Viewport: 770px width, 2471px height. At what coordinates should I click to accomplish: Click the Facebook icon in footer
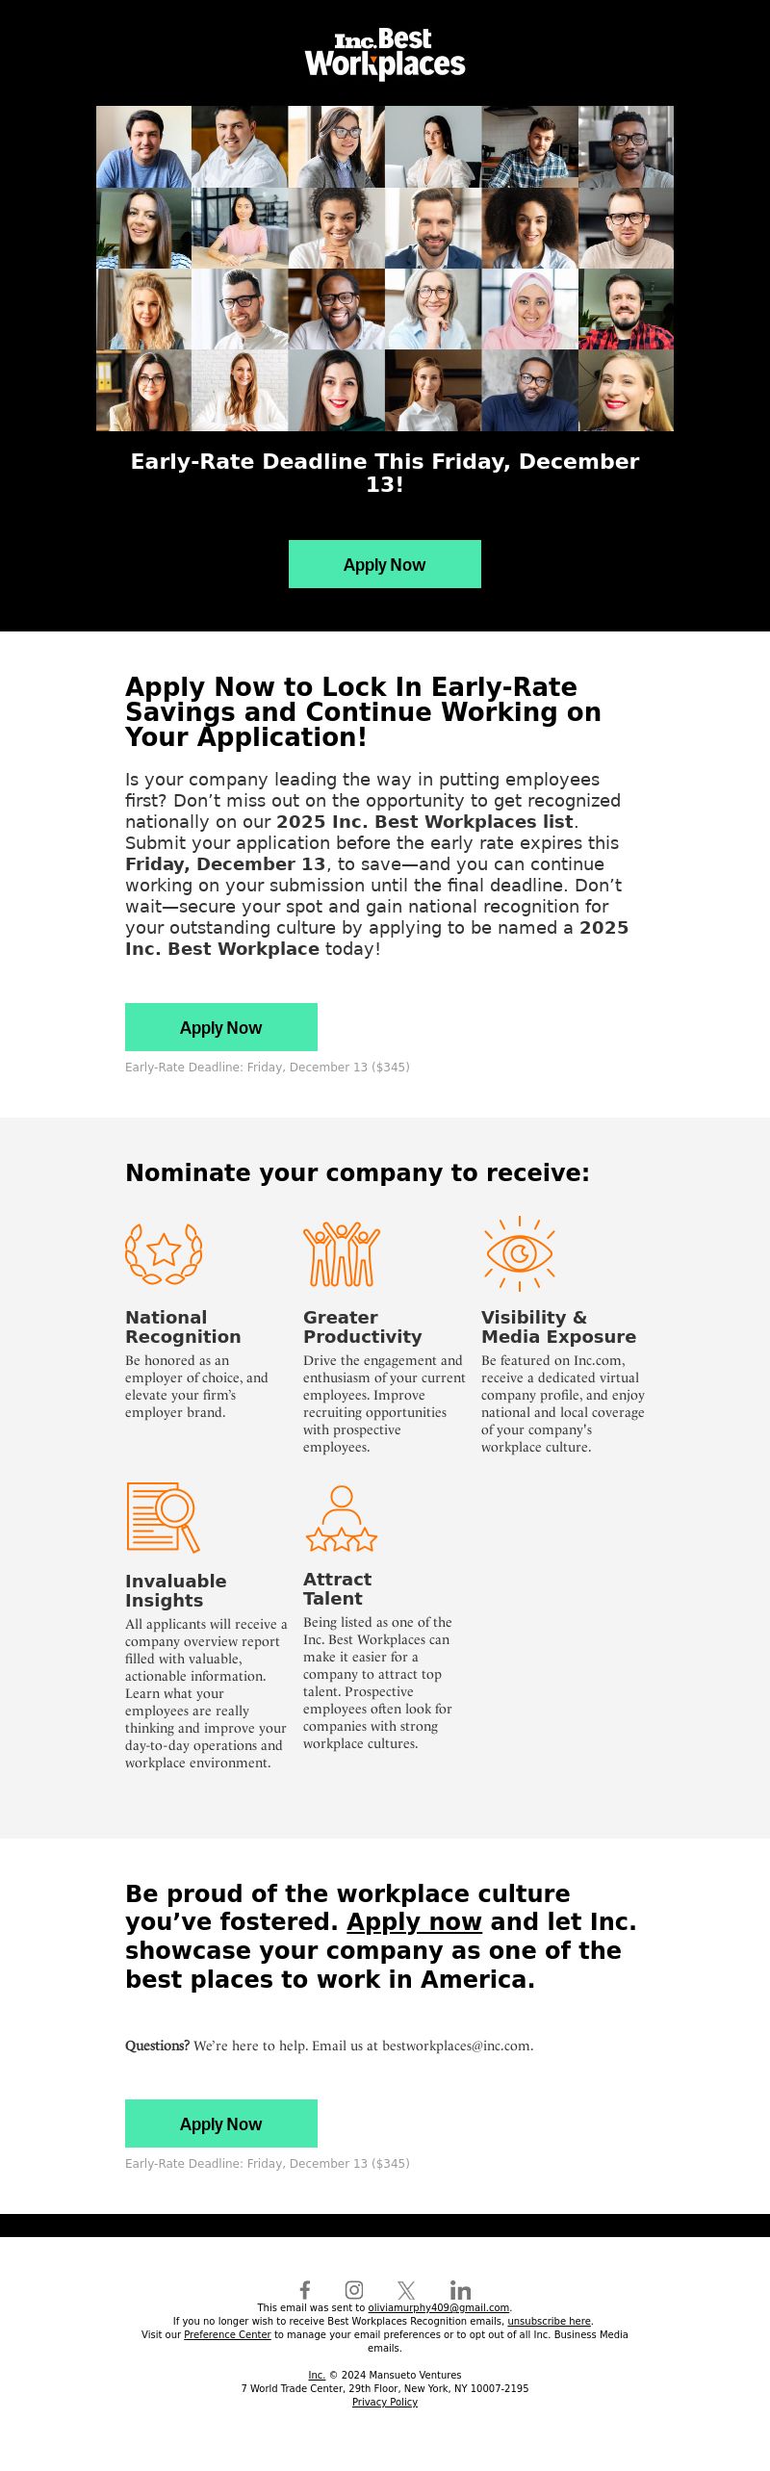(305, 2289)
